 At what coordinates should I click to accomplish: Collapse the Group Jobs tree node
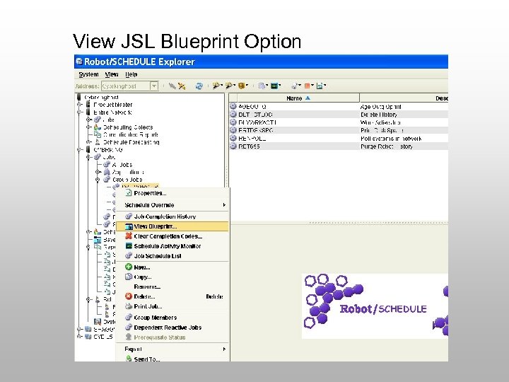98,179
